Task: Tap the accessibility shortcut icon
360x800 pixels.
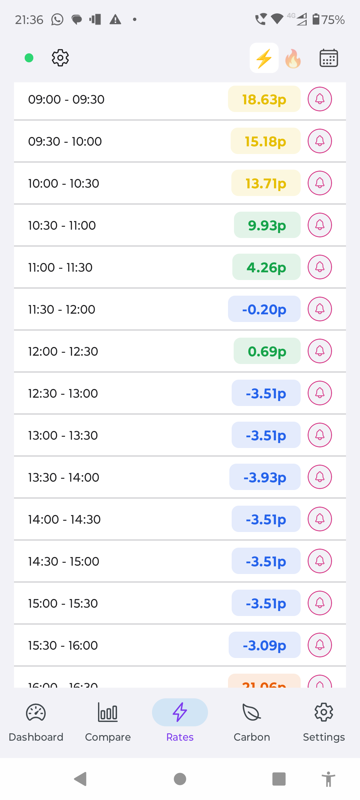Action: pyautogui.click(x=328, y=779)
